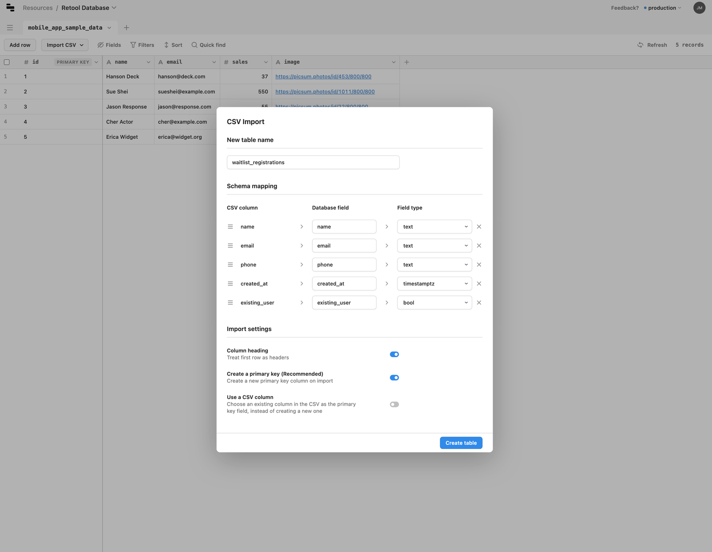The height and width of the screenshot is (552, 712).
Task: Remove the created_at column mapping
Action: pos(479,284)
